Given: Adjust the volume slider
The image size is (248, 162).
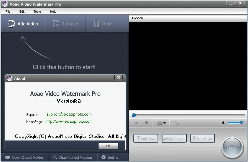Looking at the screenshot, I should tap(235, 122).
